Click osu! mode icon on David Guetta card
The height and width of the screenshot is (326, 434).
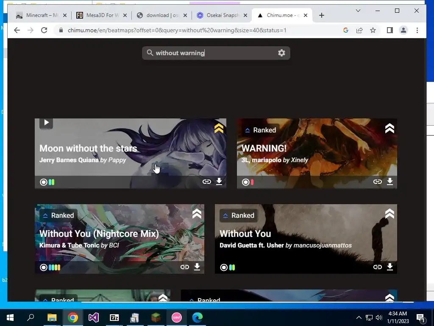click(224, 267)
